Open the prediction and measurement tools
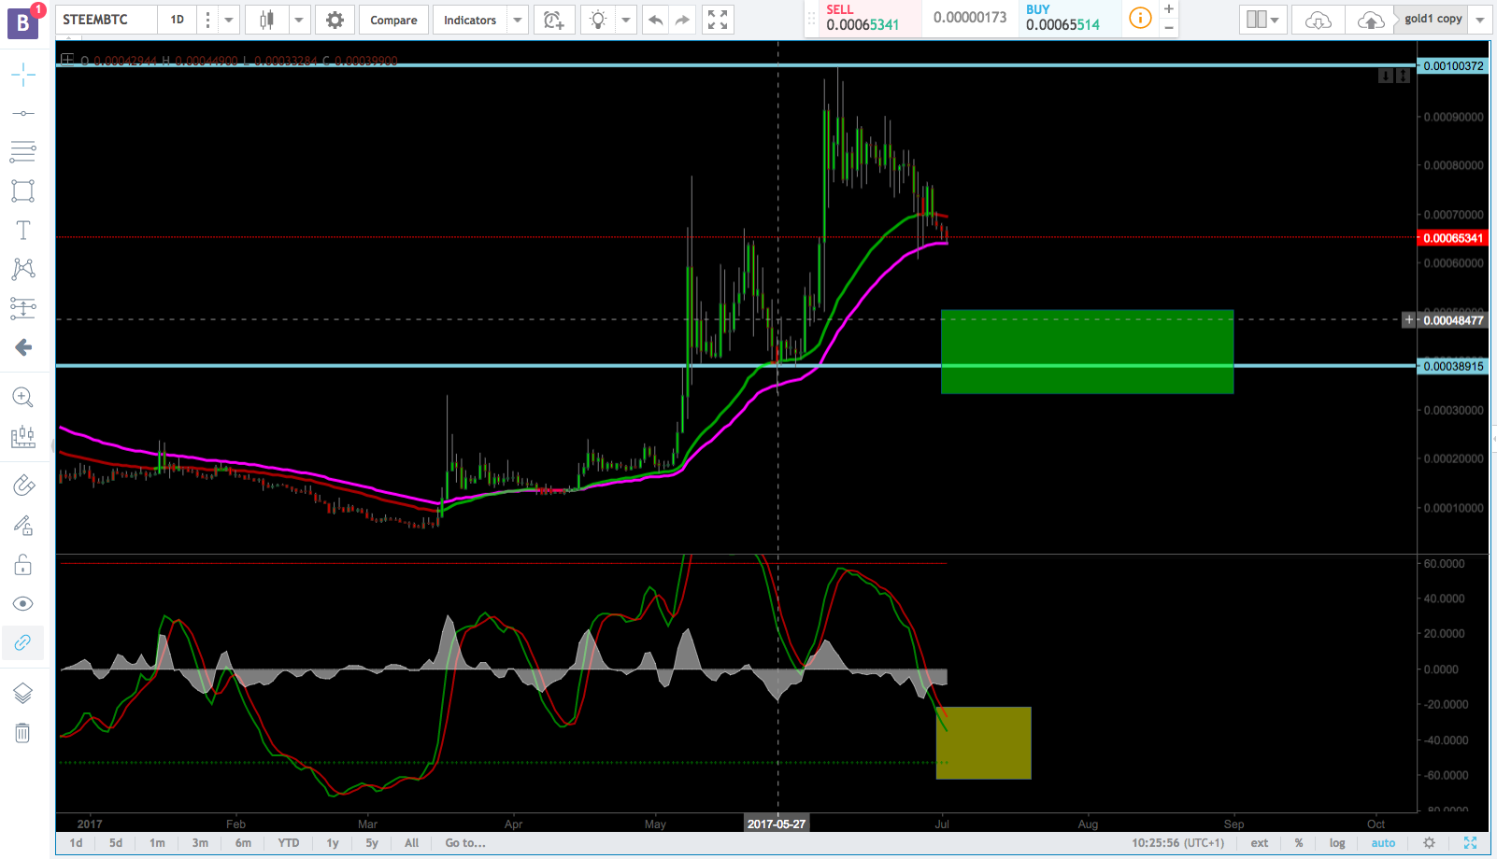Viewport: 1497px width, 859px height. (23, 308)
